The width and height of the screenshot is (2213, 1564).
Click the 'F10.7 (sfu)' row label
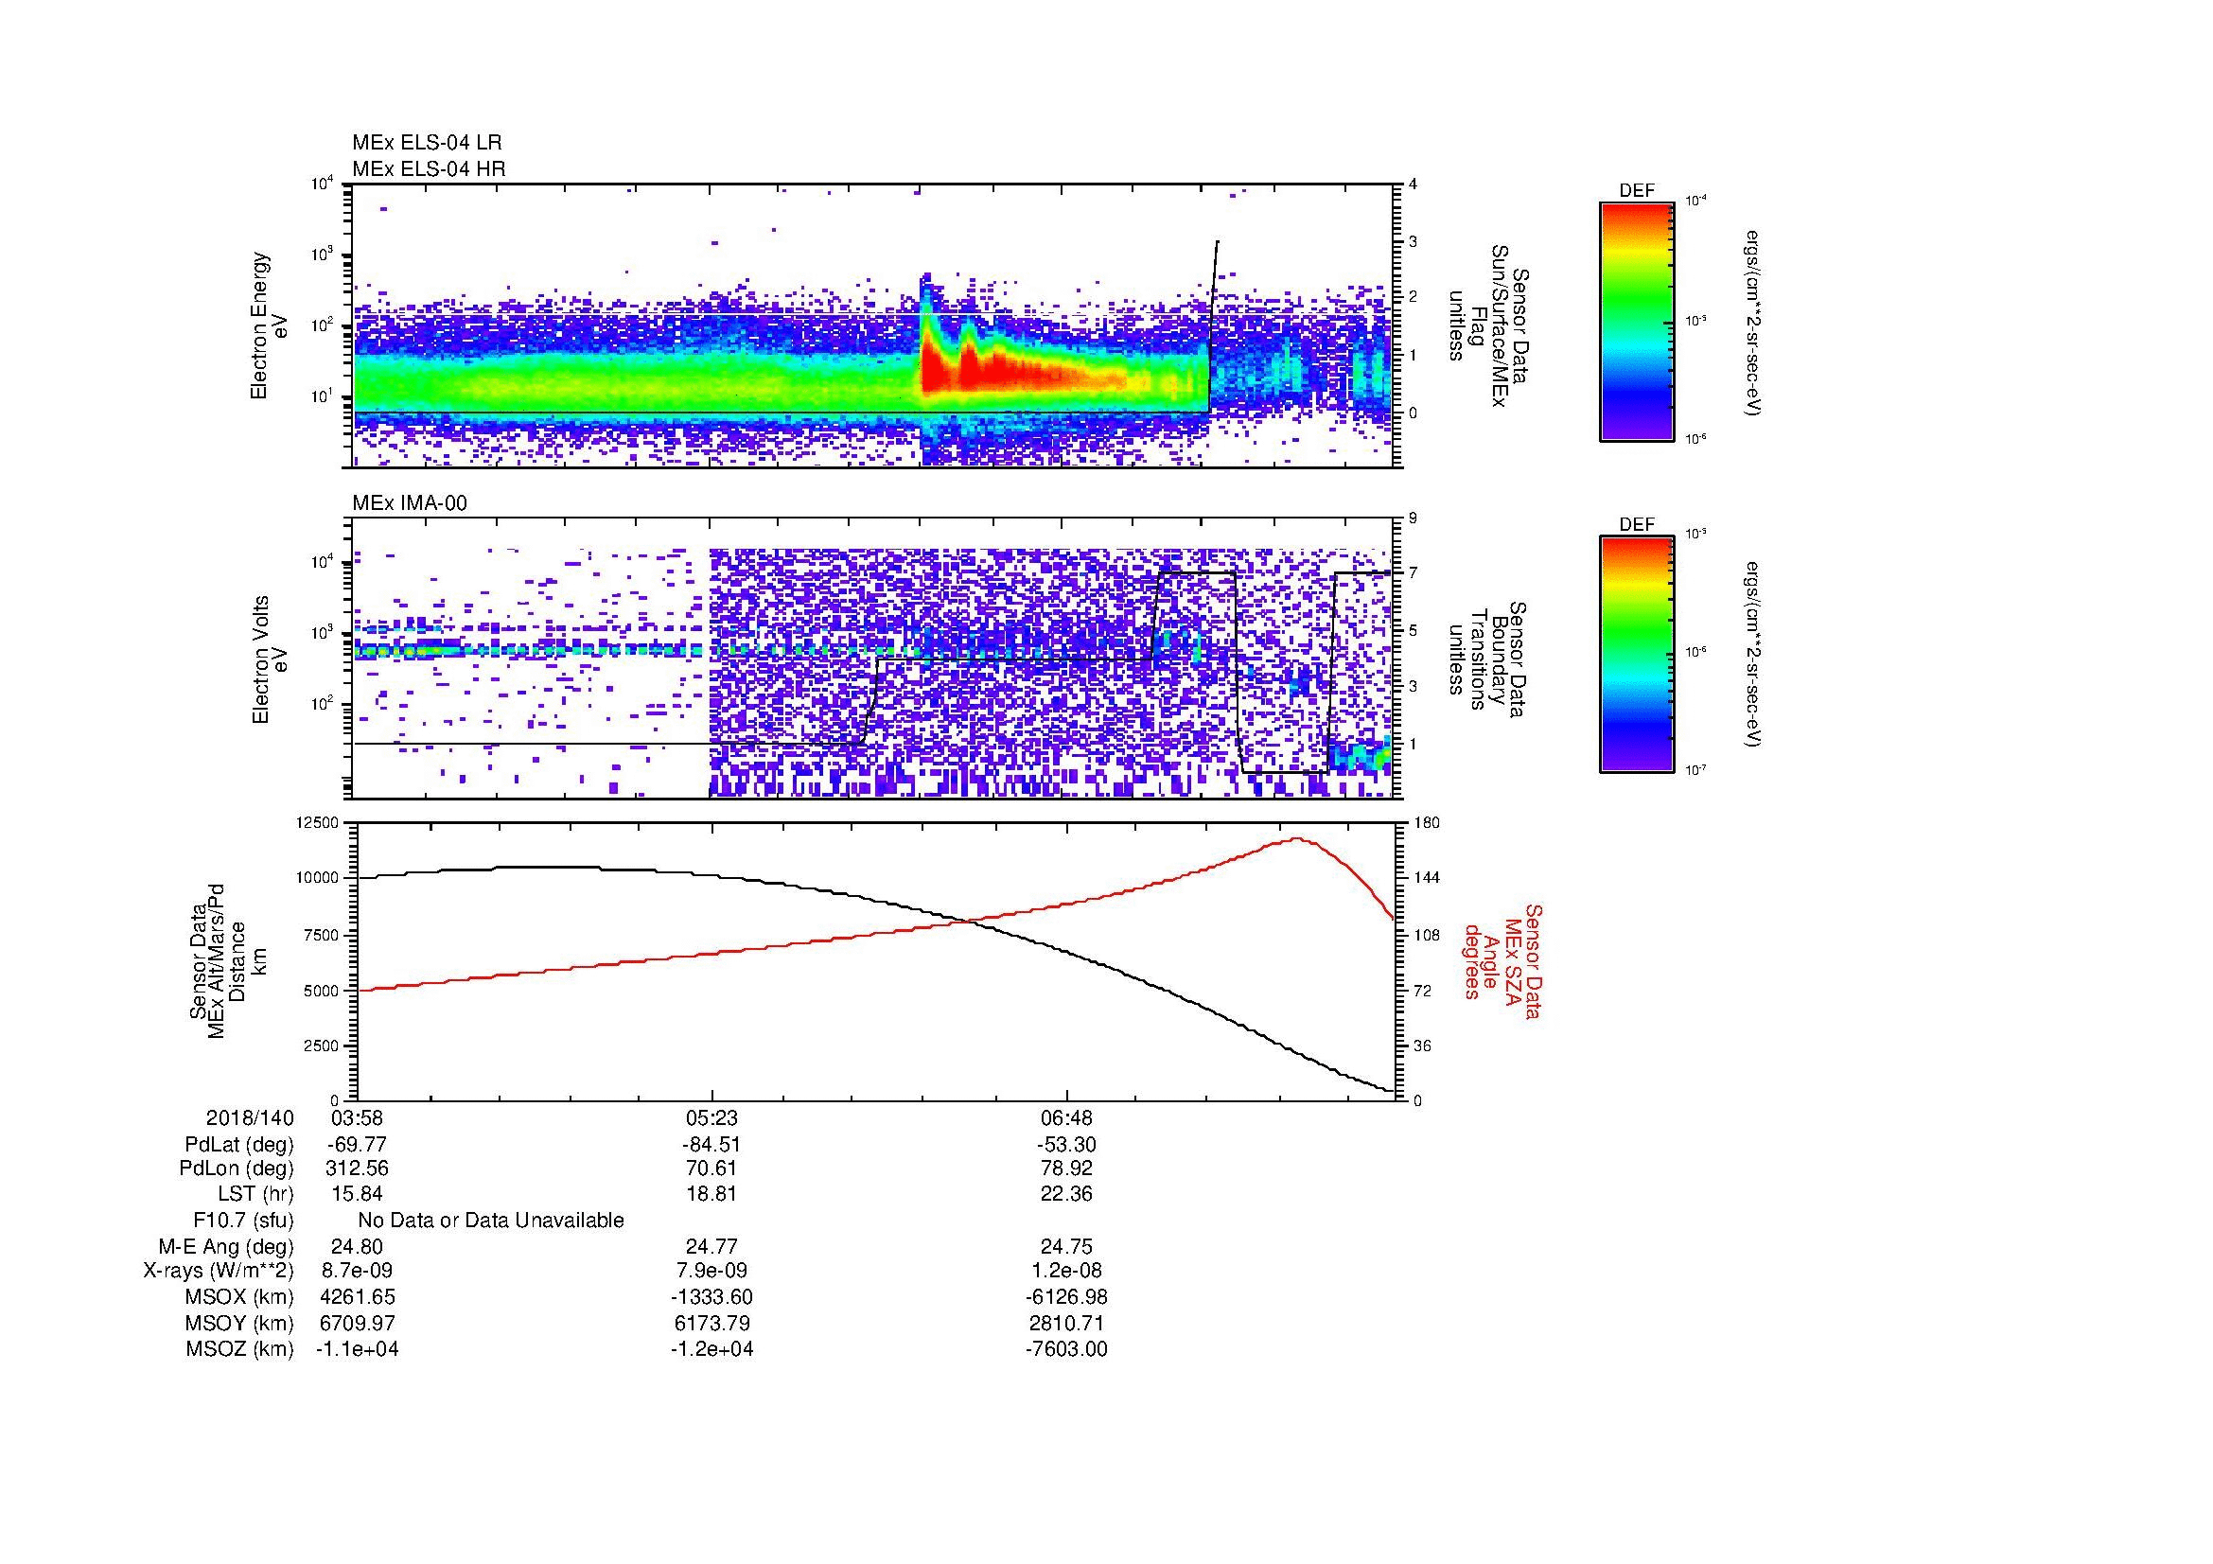[243, 1221]
